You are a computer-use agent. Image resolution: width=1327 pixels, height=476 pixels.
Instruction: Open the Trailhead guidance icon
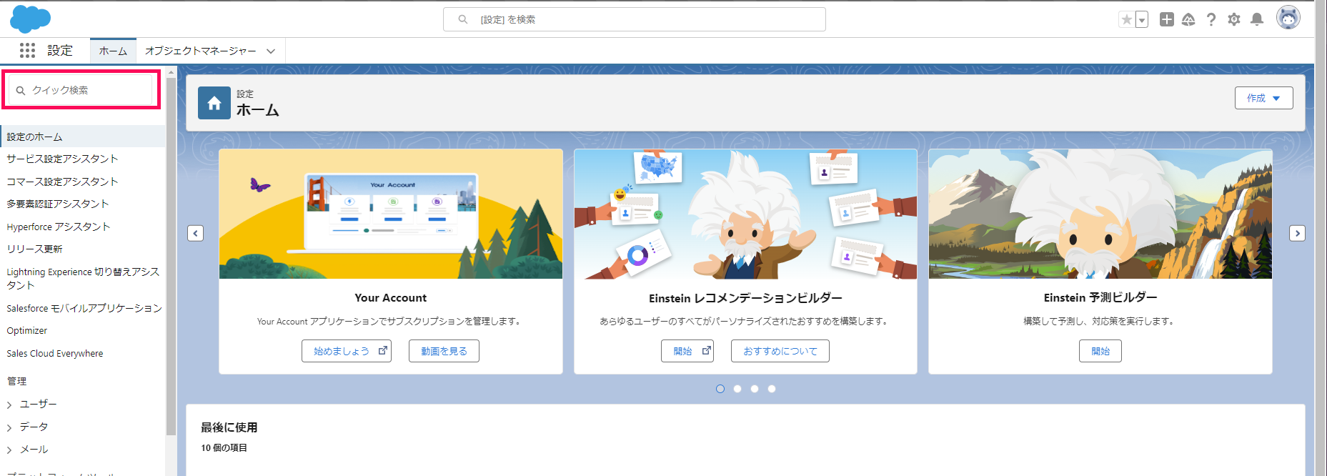(x=1188, y=19)
